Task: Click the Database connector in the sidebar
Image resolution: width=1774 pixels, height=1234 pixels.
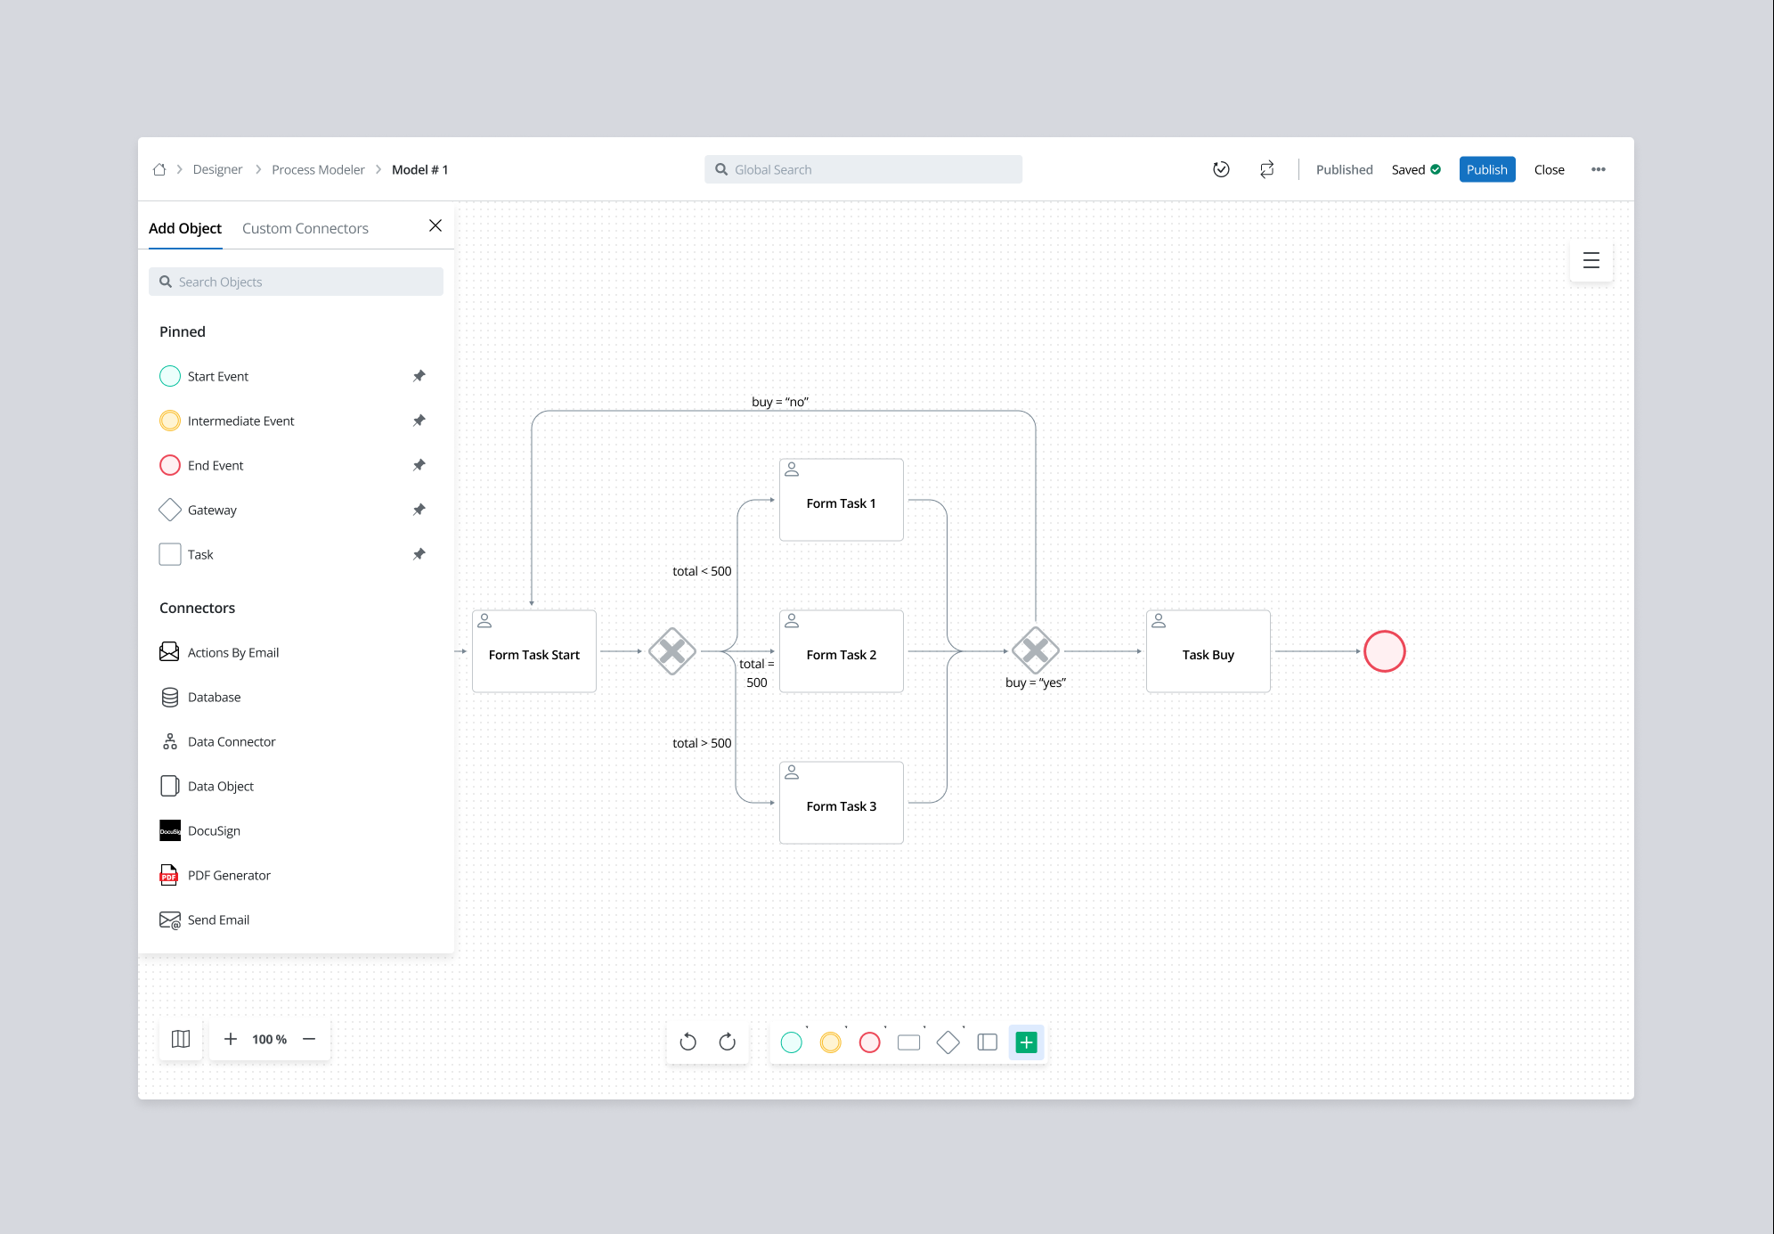Action: click(214, 697)
